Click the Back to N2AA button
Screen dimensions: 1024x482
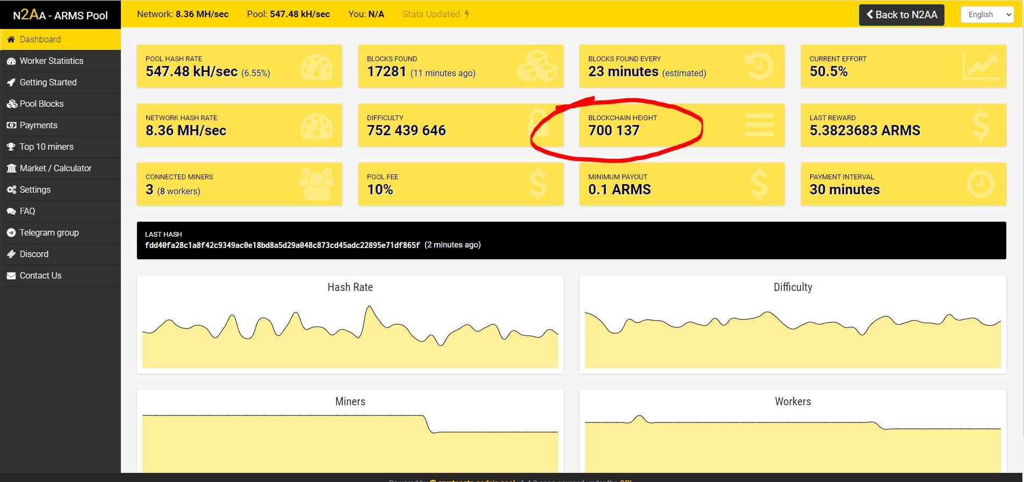tap(902, 14)
